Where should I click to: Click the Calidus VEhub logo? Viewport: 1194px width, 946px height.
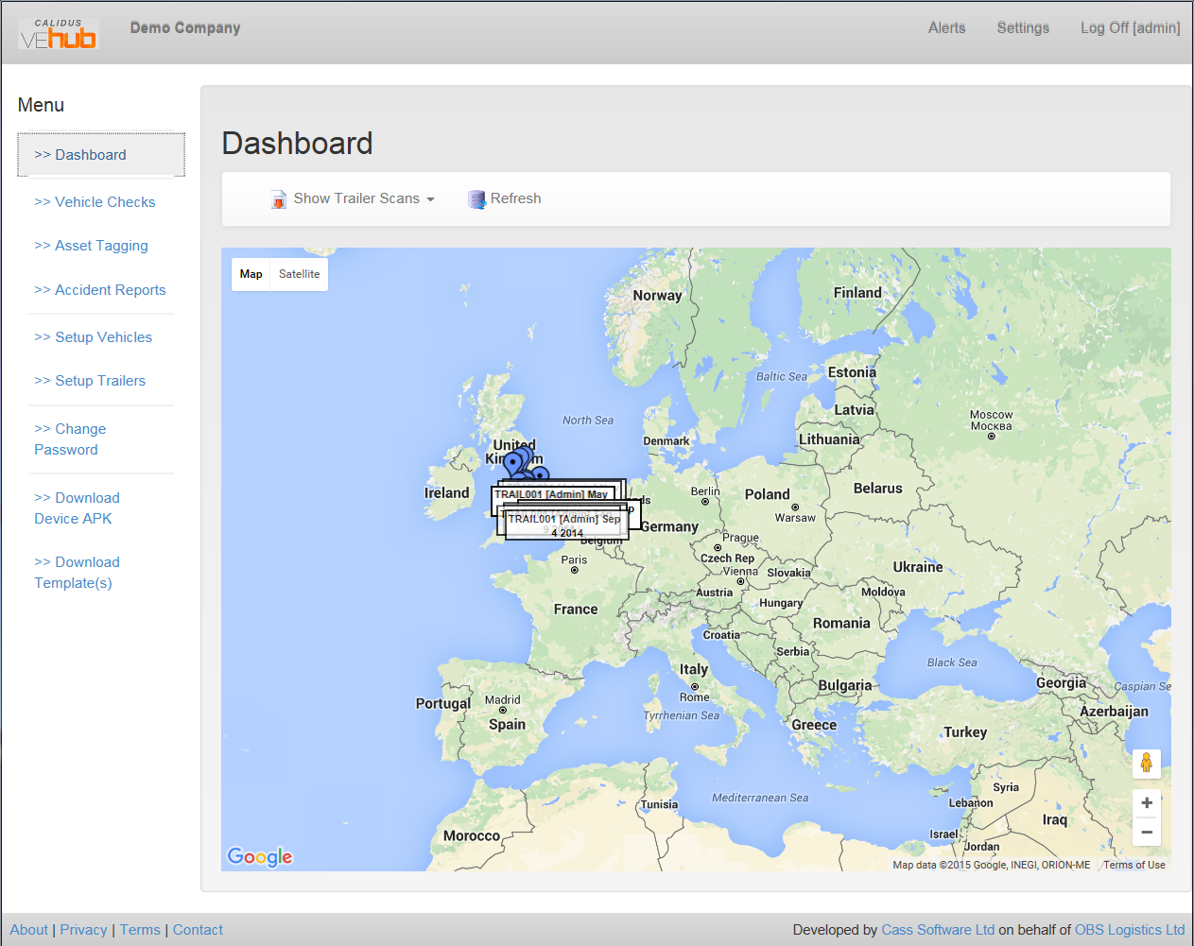point(59,33)
